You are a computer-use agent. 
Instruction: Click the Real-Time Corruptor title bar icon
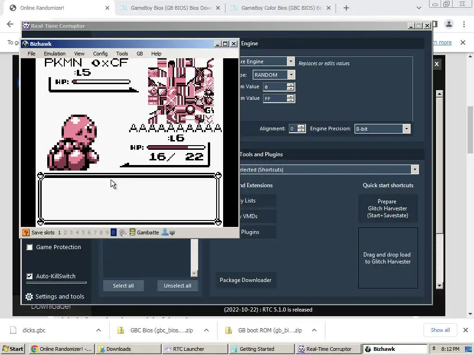26,26
